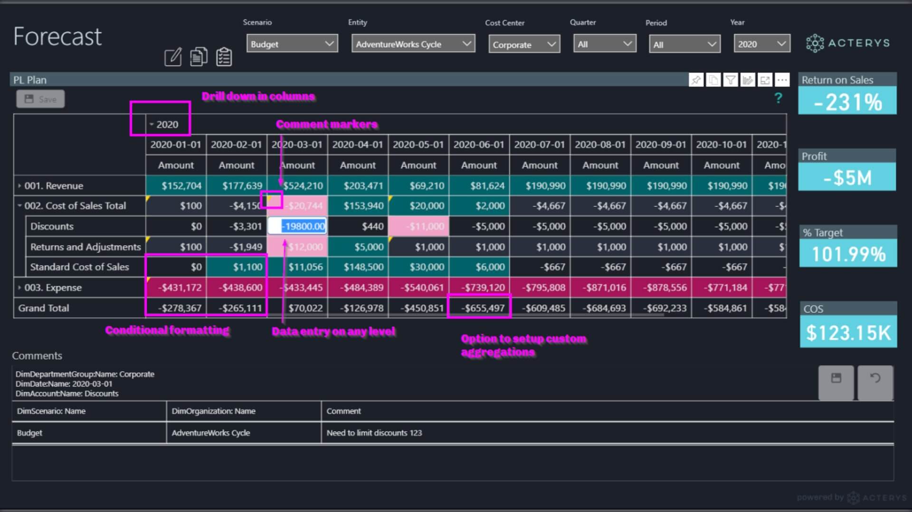Expand the 001. Revenue row
Viewport: 912px width, 512px height.
(x=19, y=186)
